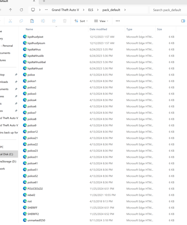Click the Edge icon beside unmarkedf250
The height and width of the screenshot is (225, 187).
(25, 220)
